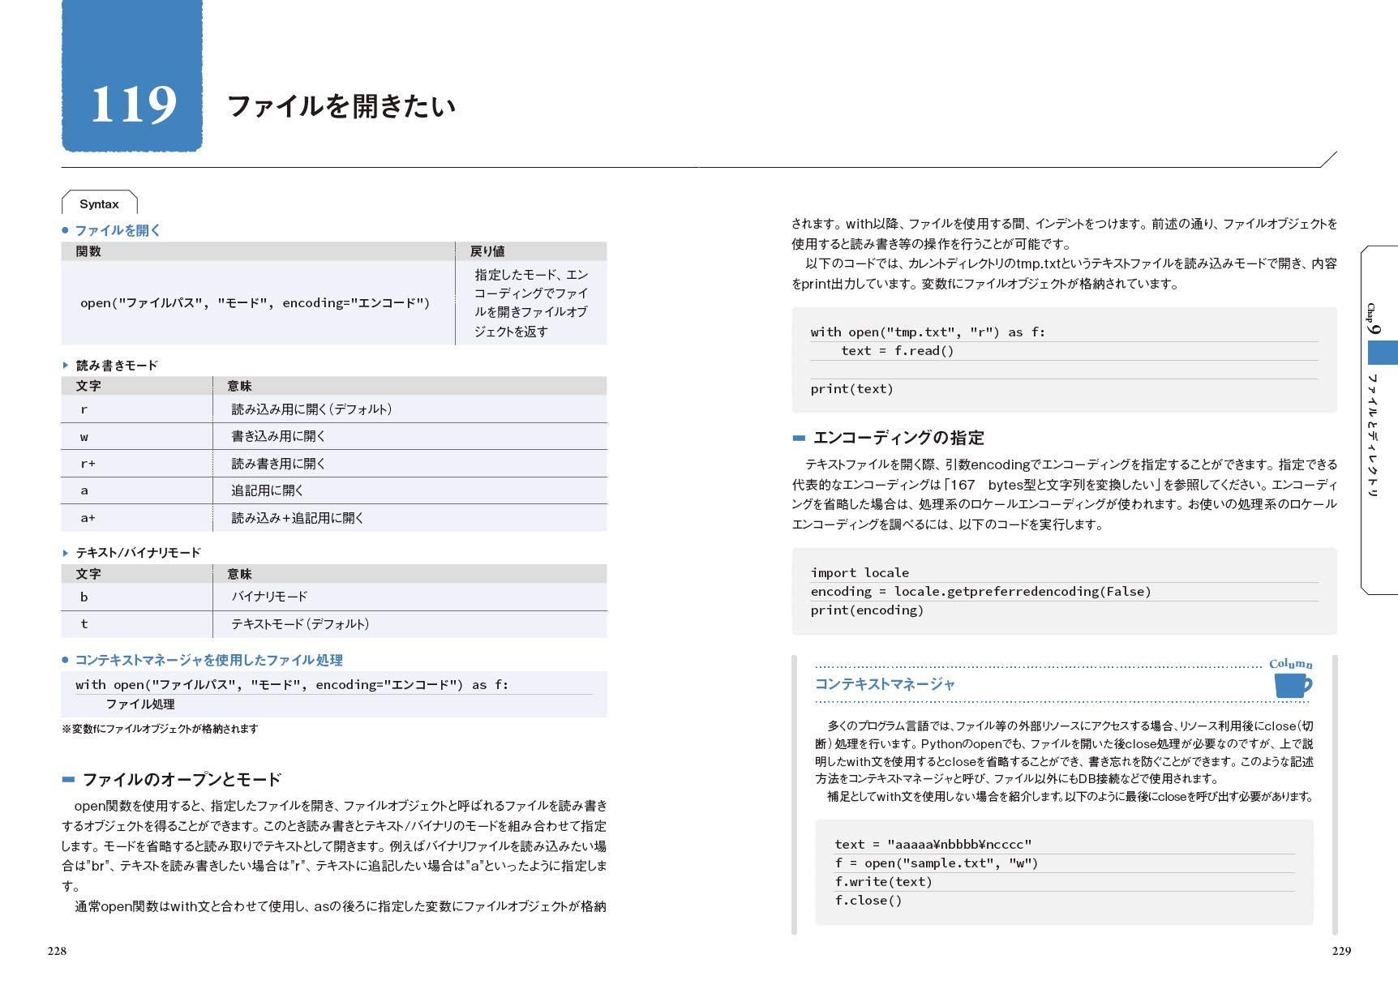Screen dimensions: 1398x989
Task: Click page number 229
Action: tap(1341, 951)
